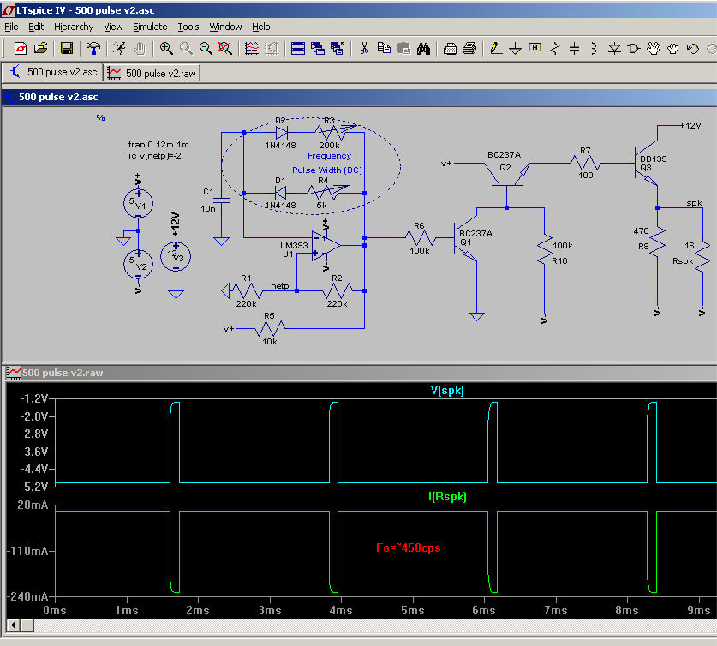Viewport: 717px width, 646px height.
Task: Open the Simulate menu
Action: pos(150,27)
